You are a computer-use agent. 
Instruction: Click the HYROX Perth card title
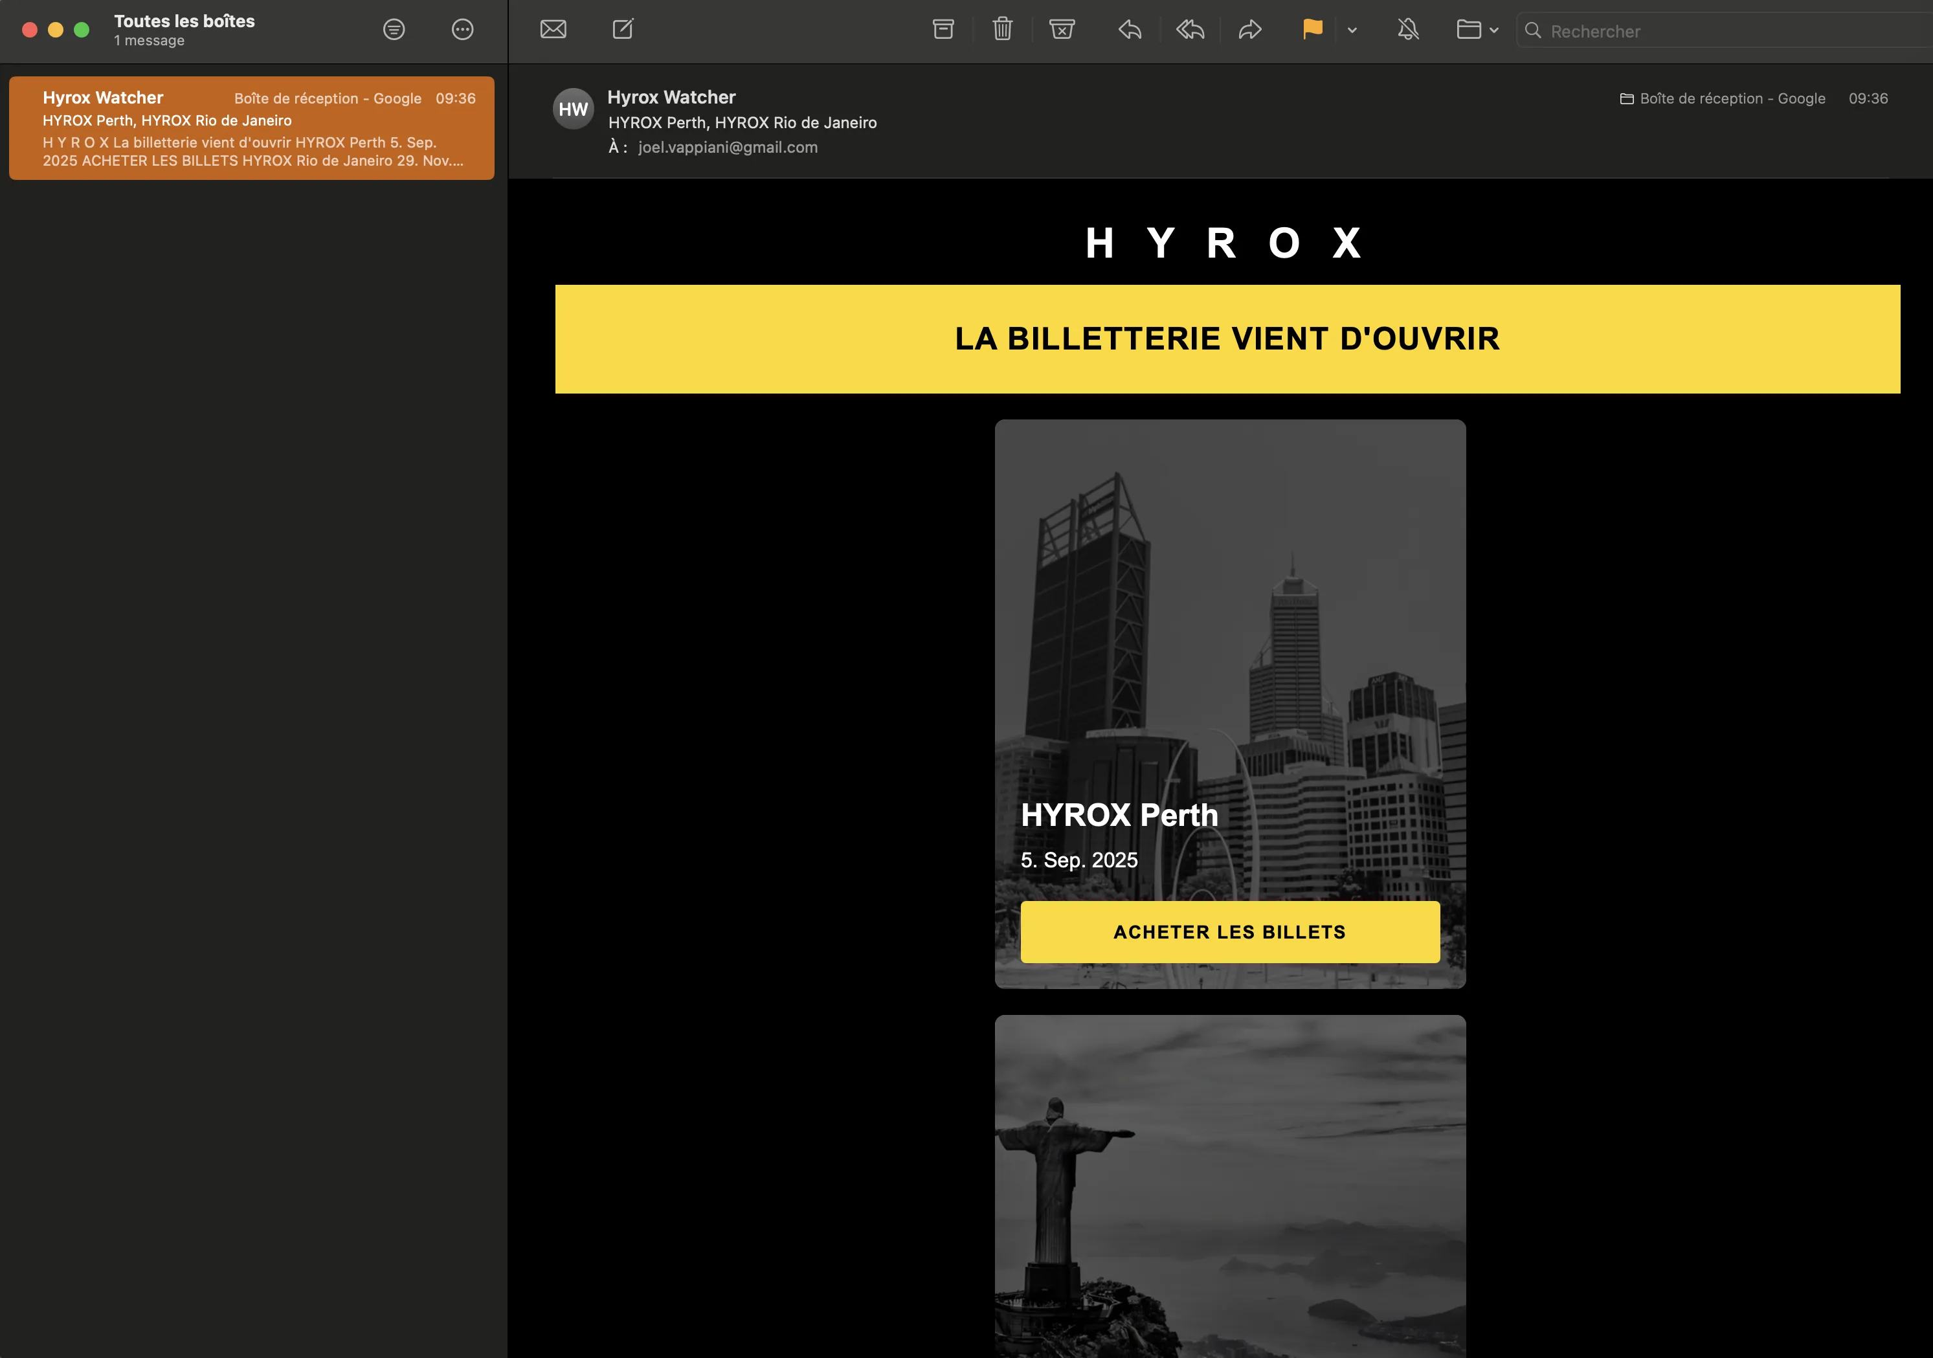pos(1119,815)
